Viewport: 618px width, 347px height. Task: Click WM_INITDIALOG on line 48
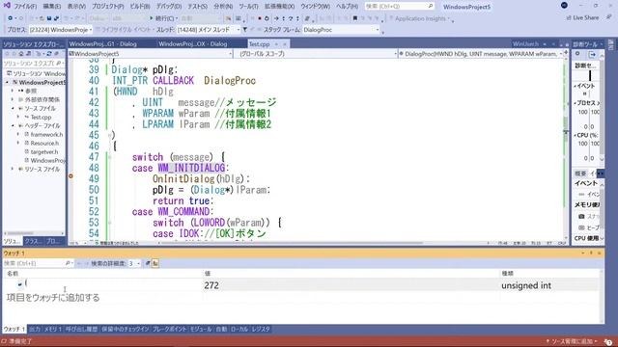[x=191, y=168]
